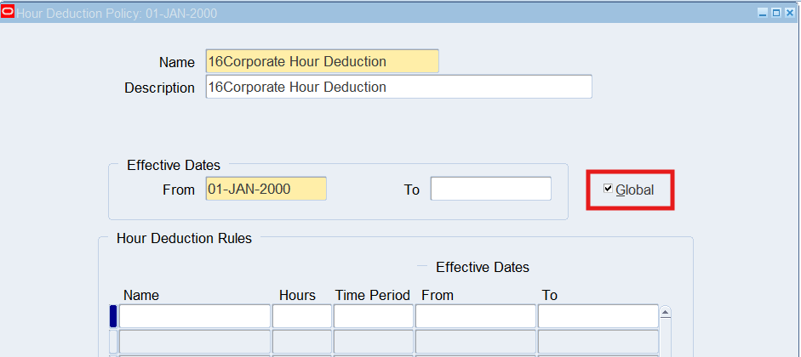Click first row Name cell in rules

(x=194, y=316)
